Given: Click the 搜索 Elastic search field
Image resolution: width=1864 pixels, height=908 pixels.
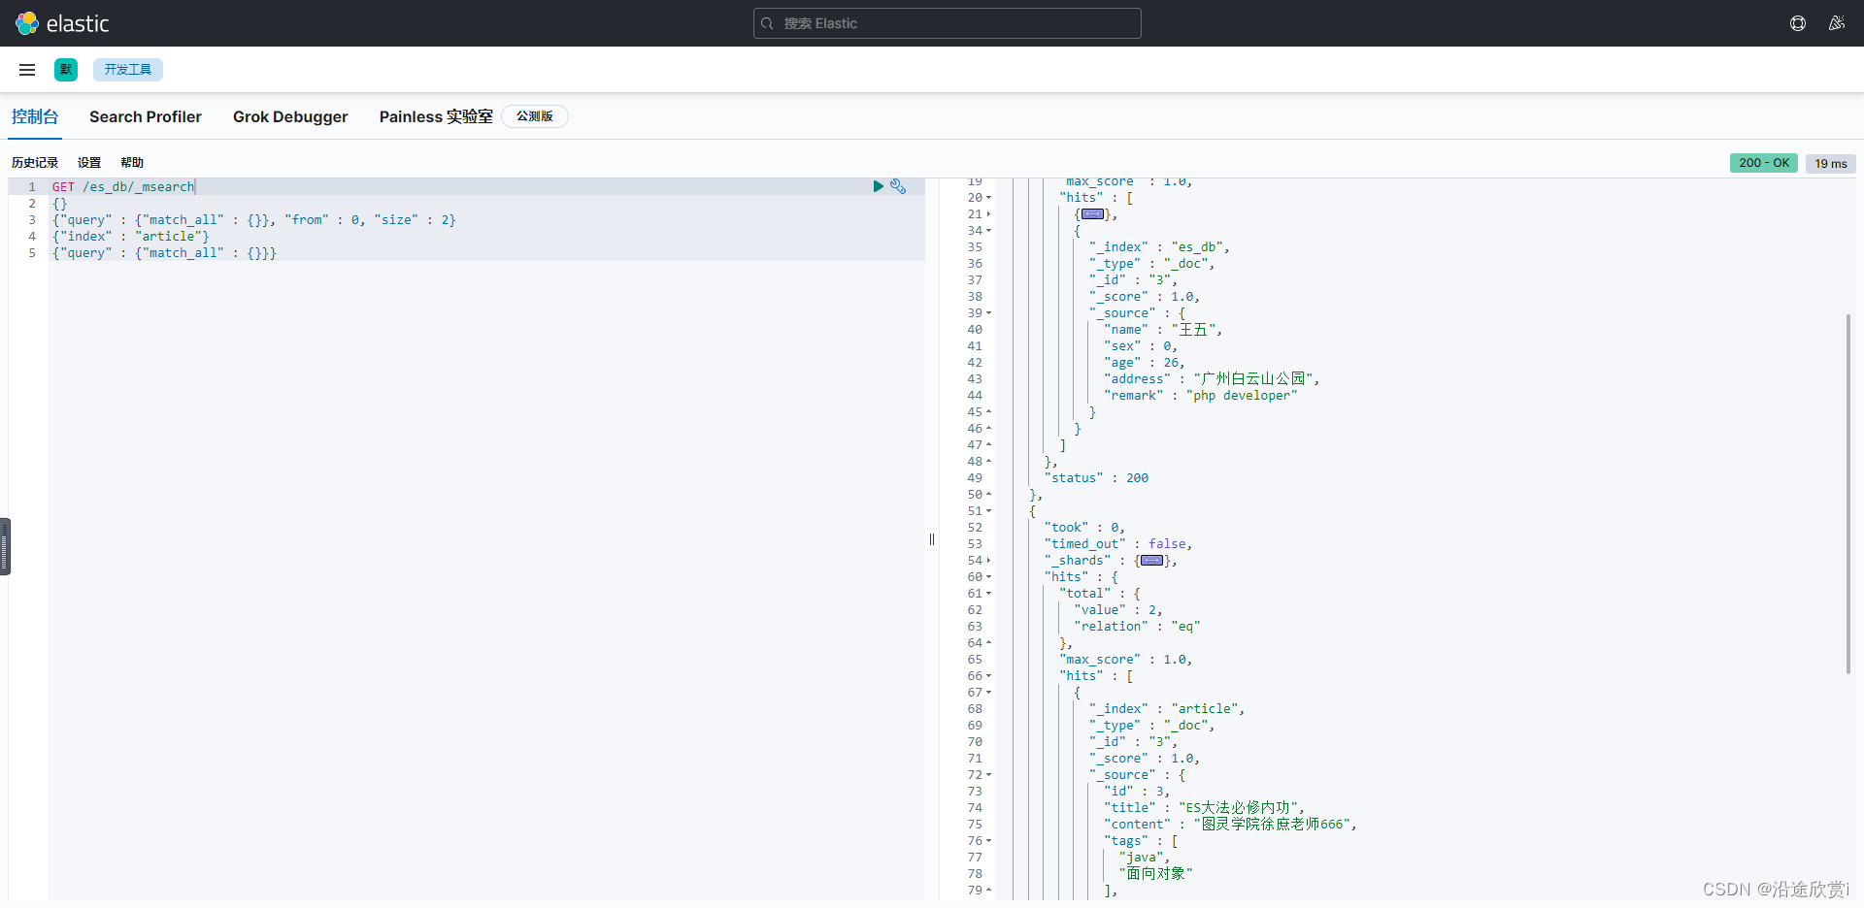Looking at the screenshot, I should point(947,23).
